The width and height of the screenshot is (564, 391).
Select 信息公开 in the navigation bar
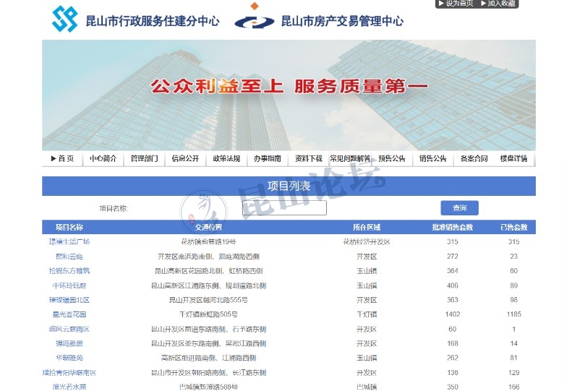point(186,159)
